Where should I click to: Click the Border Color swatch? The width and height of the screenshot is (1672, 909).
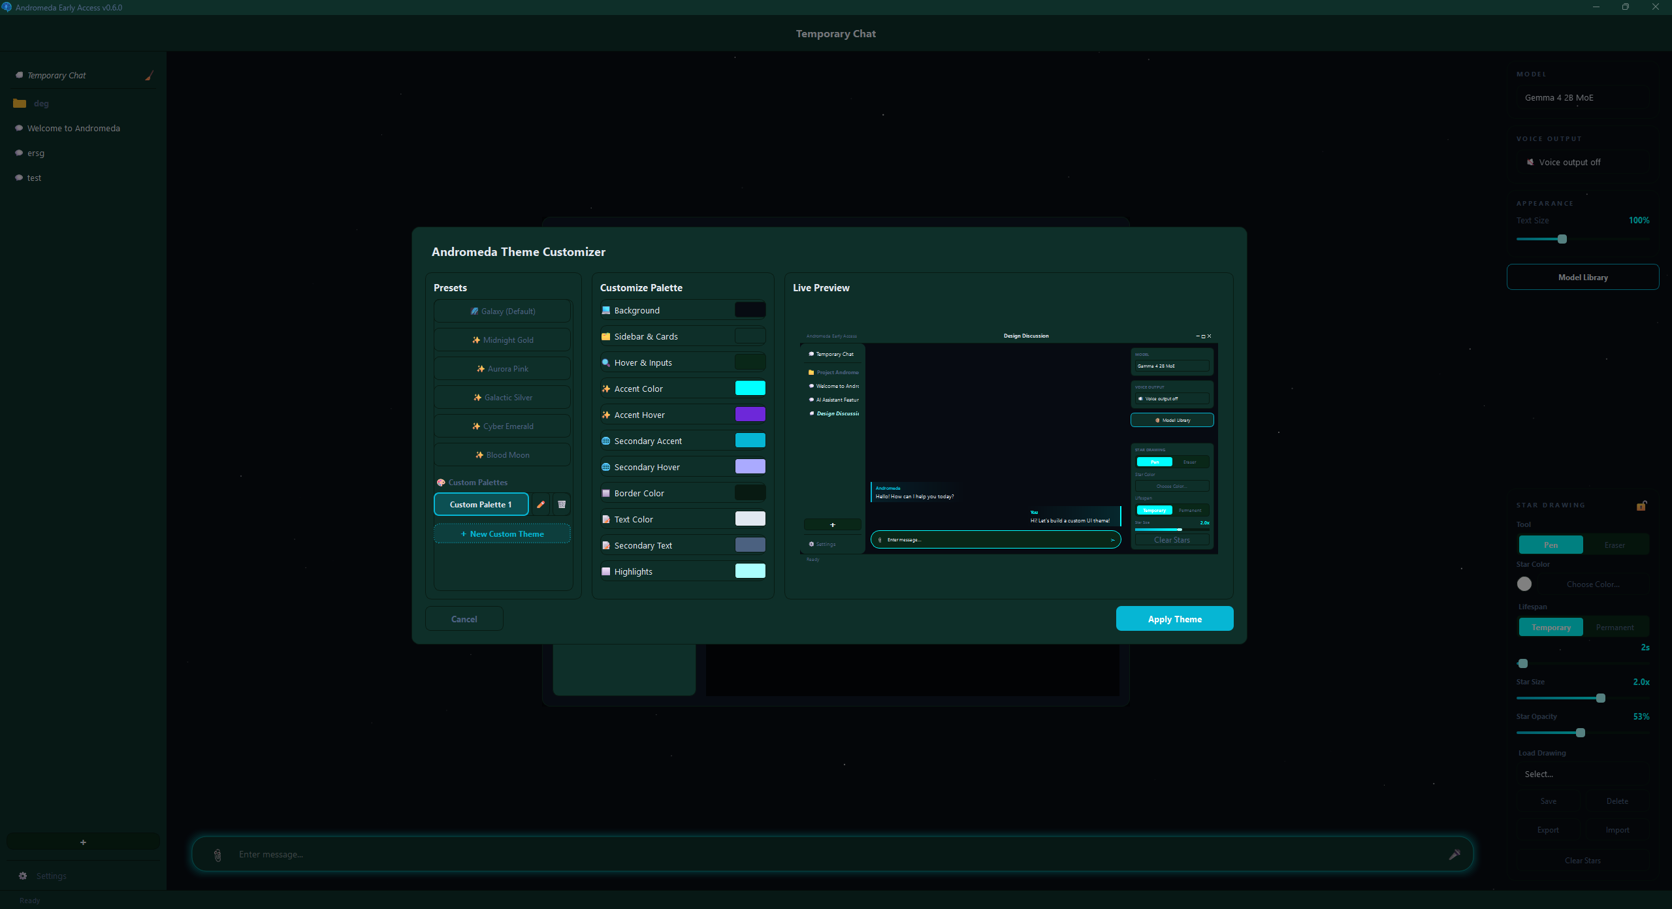[x=750, y=492]
